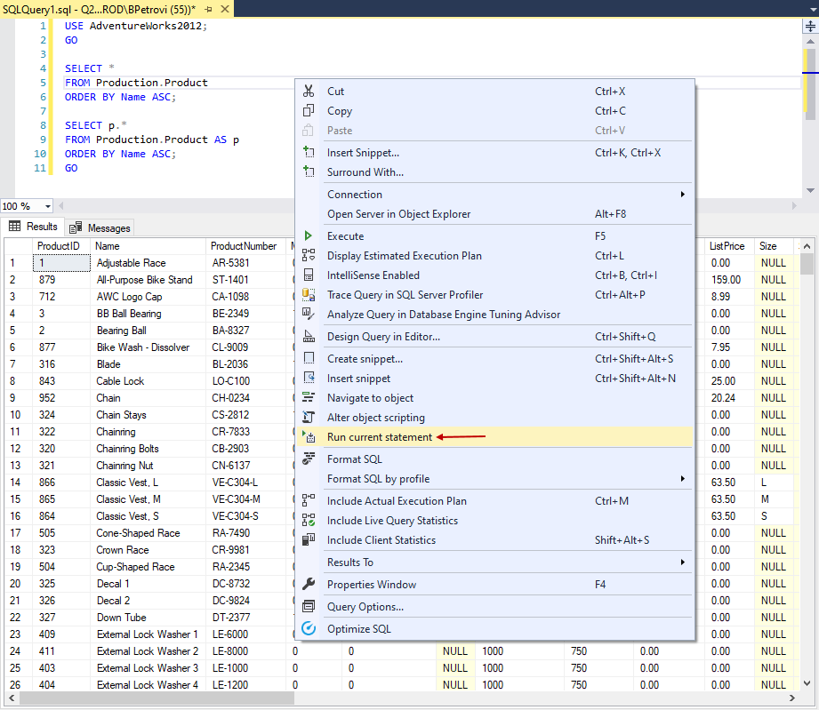The height and width of the screenshot is (710, 819).
Task: Open the 100 % zoom dropdown
Action: 47,206
